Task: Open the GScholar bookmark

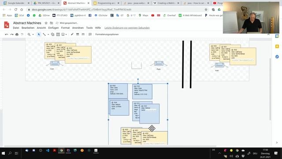Action: click(101, 15)
